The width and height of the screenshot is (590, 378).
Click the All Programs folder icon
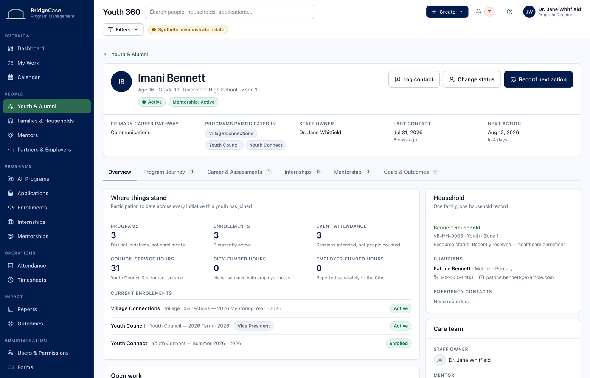pos(11,179)
